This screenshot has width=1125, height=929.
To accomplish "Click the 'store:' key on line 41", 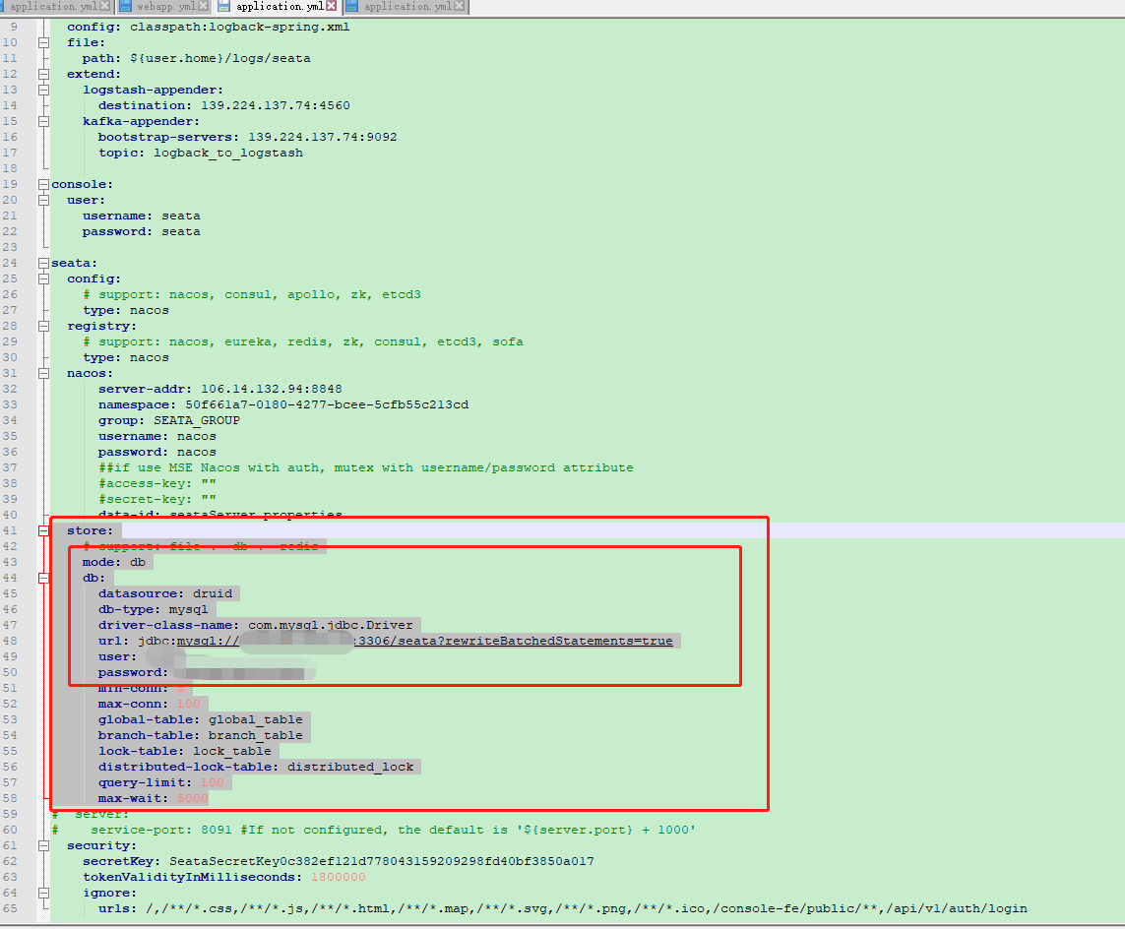I will point(91,530).
